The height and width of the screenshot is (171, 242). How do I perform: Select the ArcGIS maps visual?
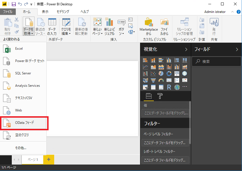tap(177, 87)
